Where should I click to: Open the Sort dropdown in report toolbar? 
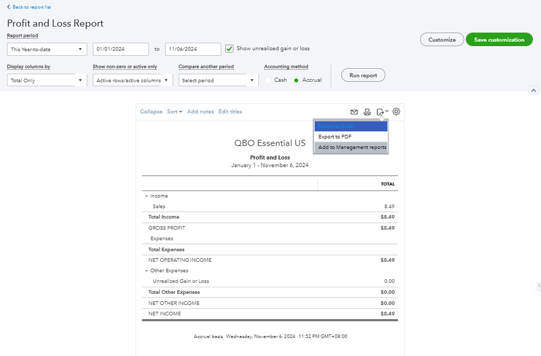coord(174,112)
